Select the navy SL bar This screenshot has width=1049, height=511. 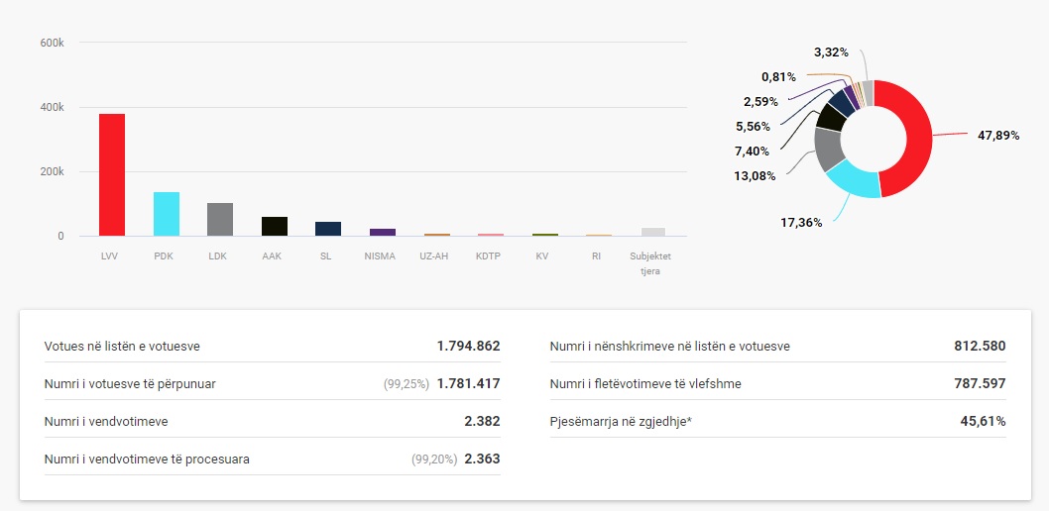(327, 229)
